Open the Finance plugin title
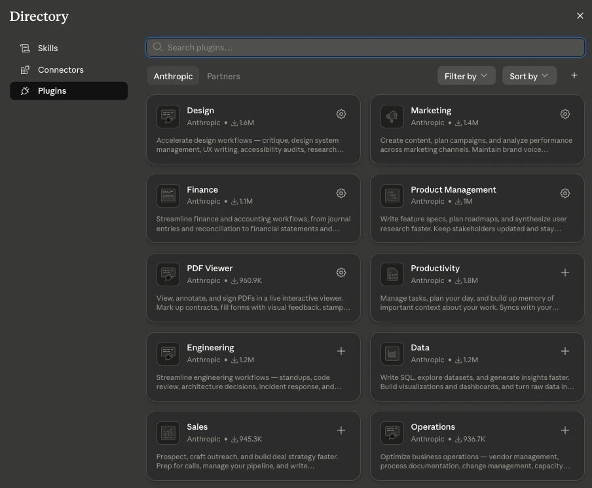This screenshot has height=488, width=592. 202,189
